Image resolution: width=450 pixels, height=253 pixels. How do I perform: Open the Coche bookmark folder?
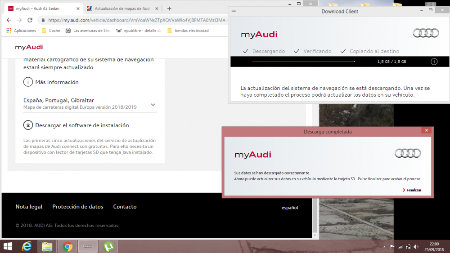51,31
